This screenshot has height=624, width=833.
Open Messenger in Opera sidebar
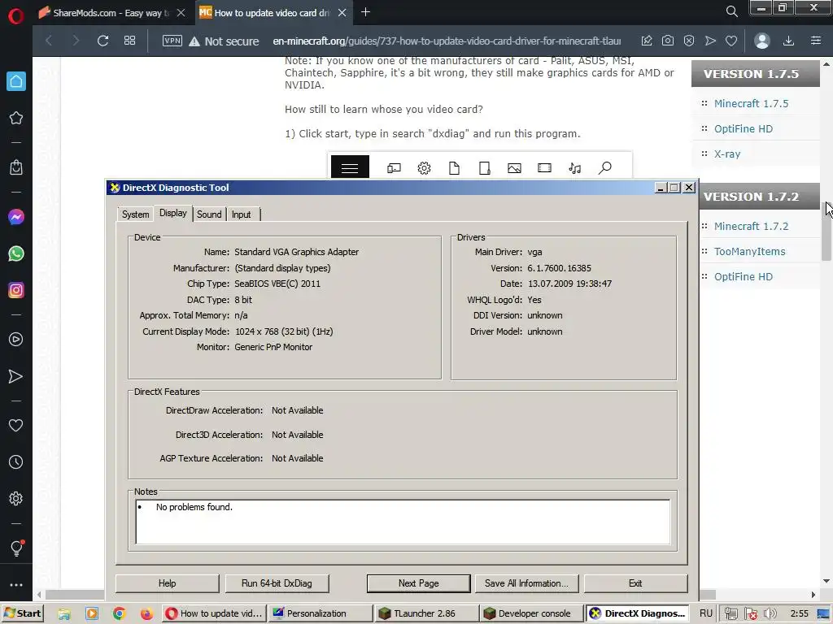coord(16,217)
